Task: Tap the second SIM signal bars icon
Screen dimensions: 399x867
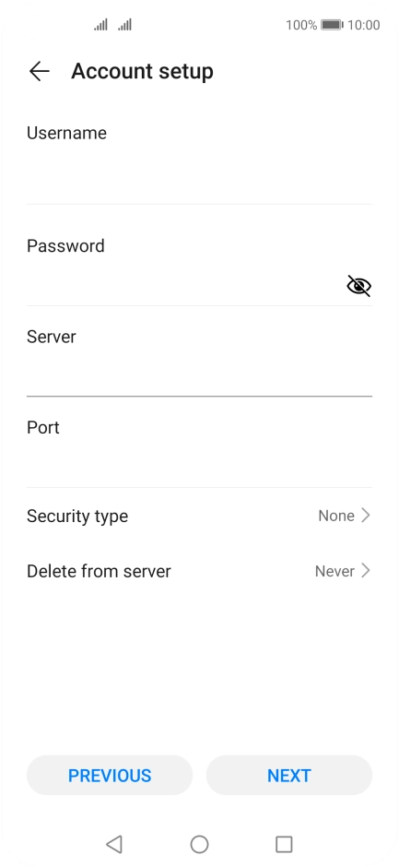Action: tap(125, 25)
